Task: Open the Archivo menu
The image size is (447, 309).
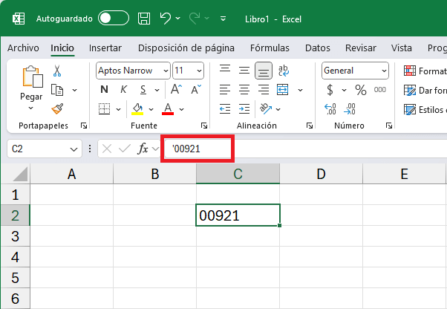Action: 23,48
